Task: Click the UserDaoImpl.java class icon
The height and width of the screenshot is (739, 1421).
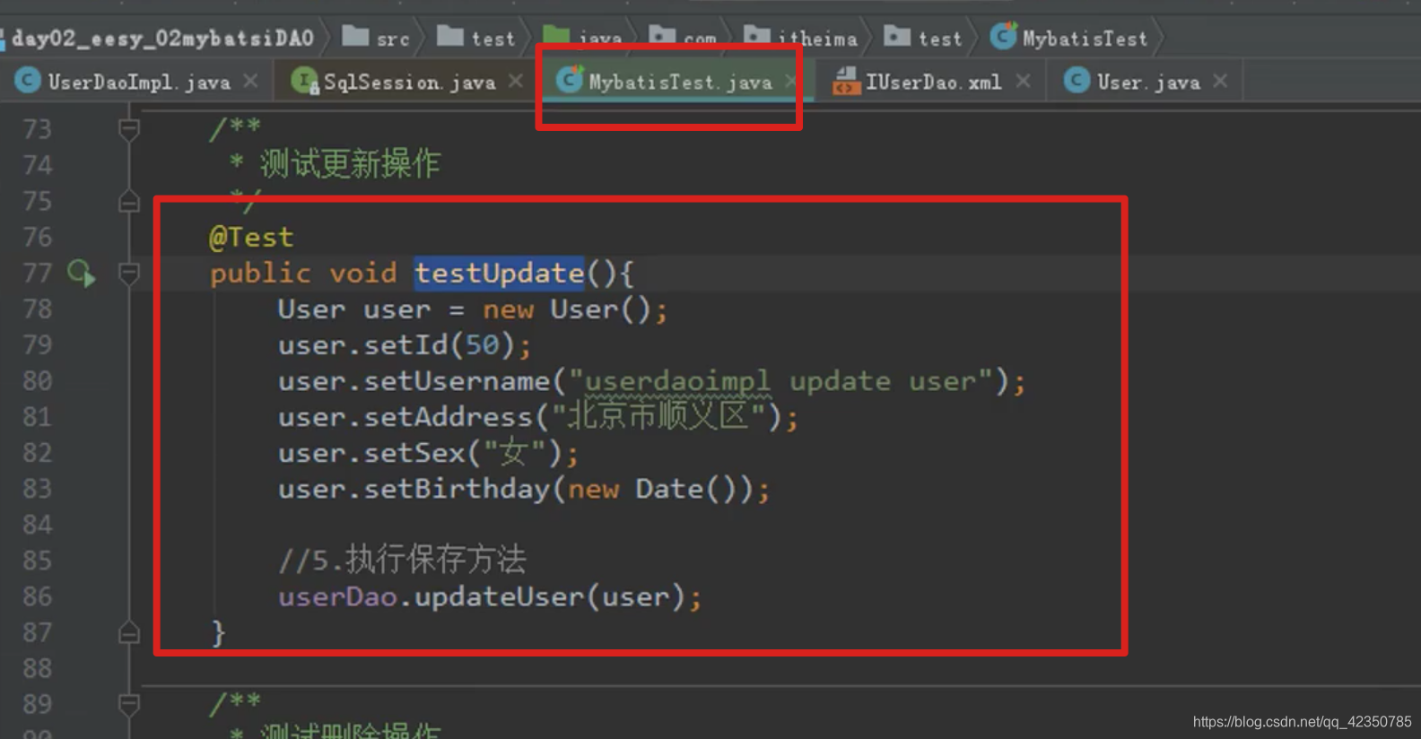Action: pyautogui.click(x=28, y=82)
